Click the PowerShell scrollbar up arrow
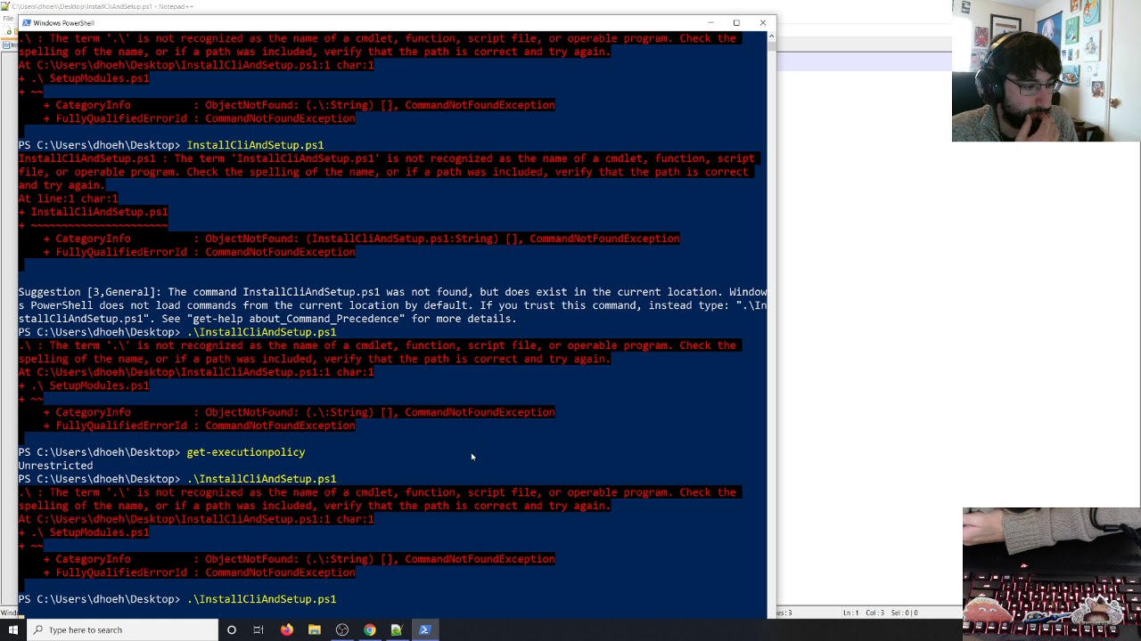This screenshot has width=1141, height=641. point(772,37)
